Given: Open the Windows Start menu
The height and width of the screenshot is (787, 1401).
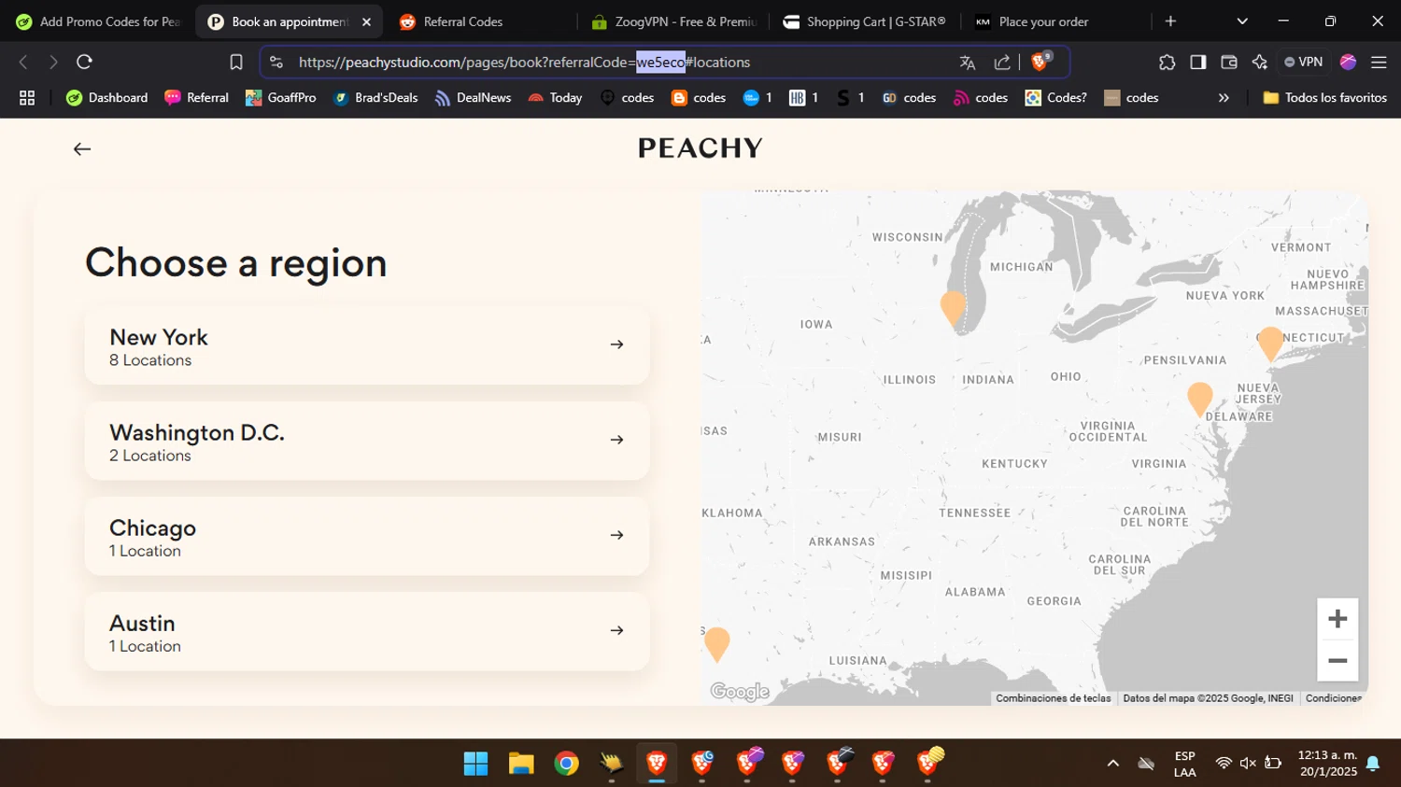Looking at the screenshot, I should pyautogui.click(x=475, y=764).
